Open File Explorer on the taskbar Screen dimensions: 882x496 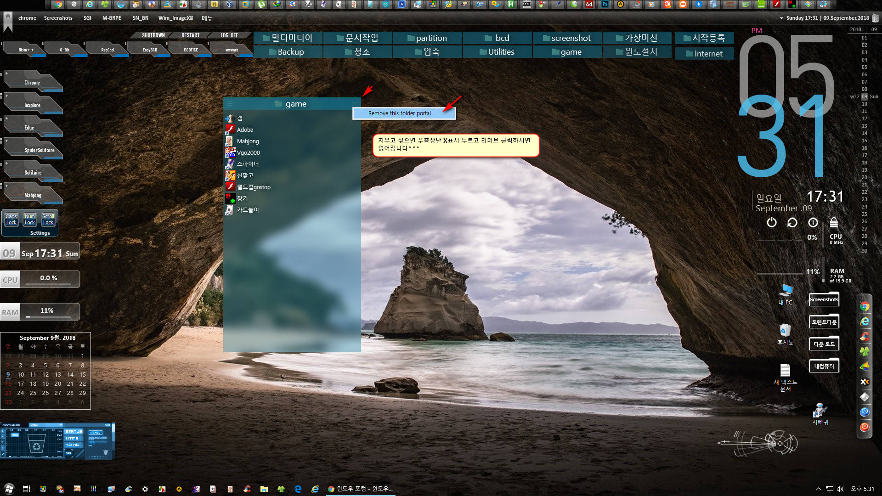tap(264, 489)
